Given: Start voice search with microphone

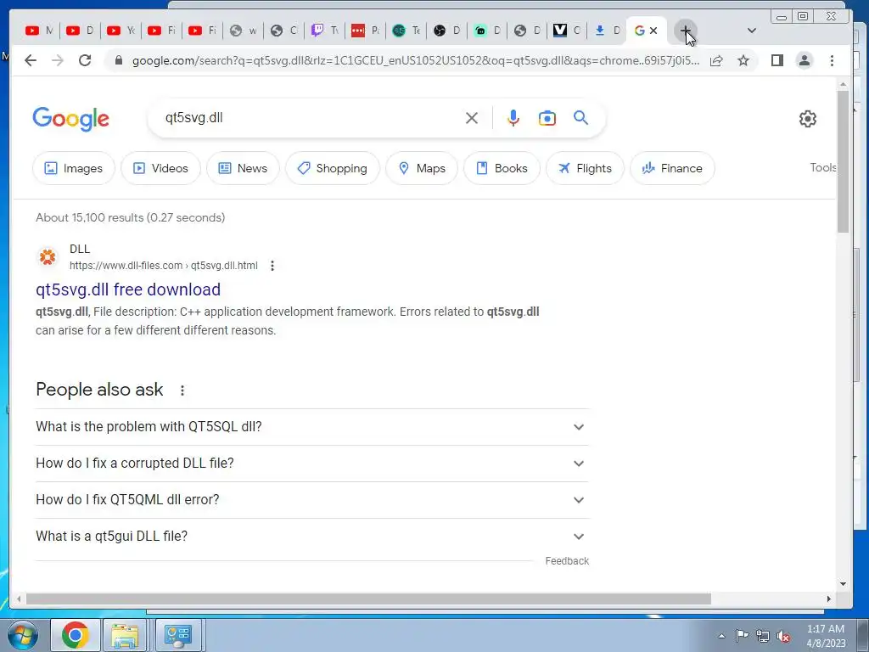Looking at the screenshot, I should 513,118.
